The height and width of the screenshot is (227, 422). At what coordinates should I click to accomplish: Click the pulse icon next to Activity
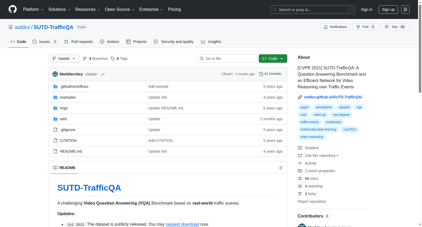point(300,163)
